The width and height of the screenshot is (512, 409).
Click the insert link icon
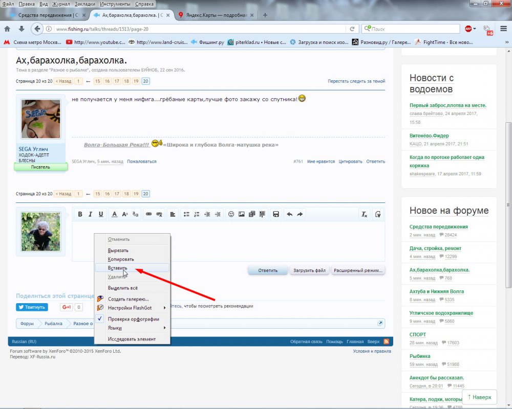click(x=148, y=214)
